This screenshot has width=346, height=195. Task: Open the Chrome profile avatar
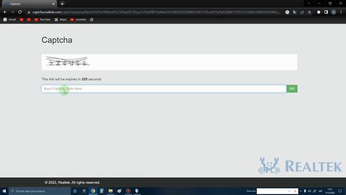(334, 12)
